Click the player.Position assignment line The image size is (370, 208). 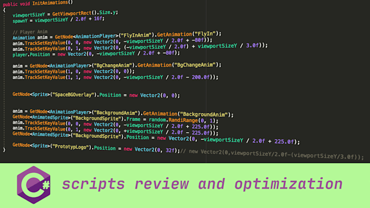pos(96,54)
